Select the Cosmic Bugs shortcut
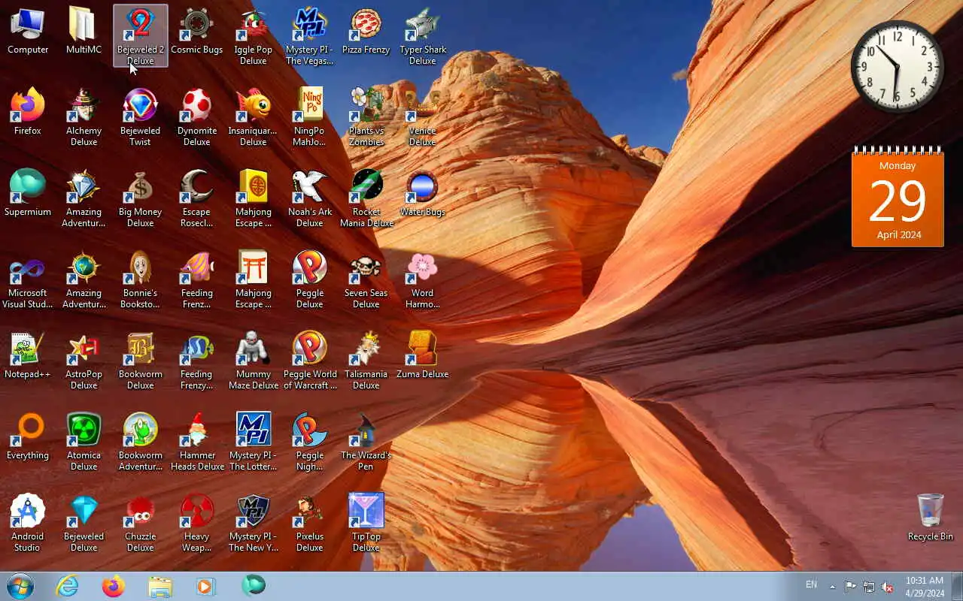The height and width of the screenshot is (601, 963). coord(196,32)
